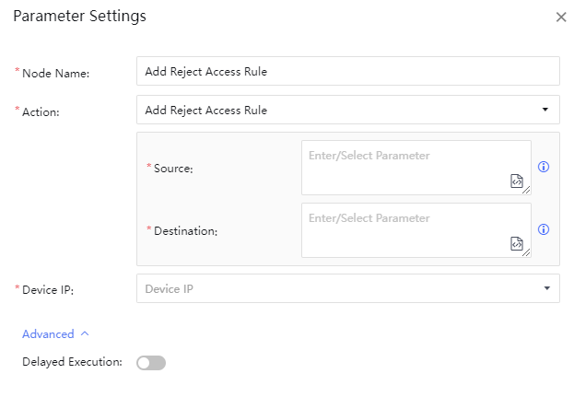The image size is (574, 397).
Task: Click the Destination field label
Action: (186, 231)
